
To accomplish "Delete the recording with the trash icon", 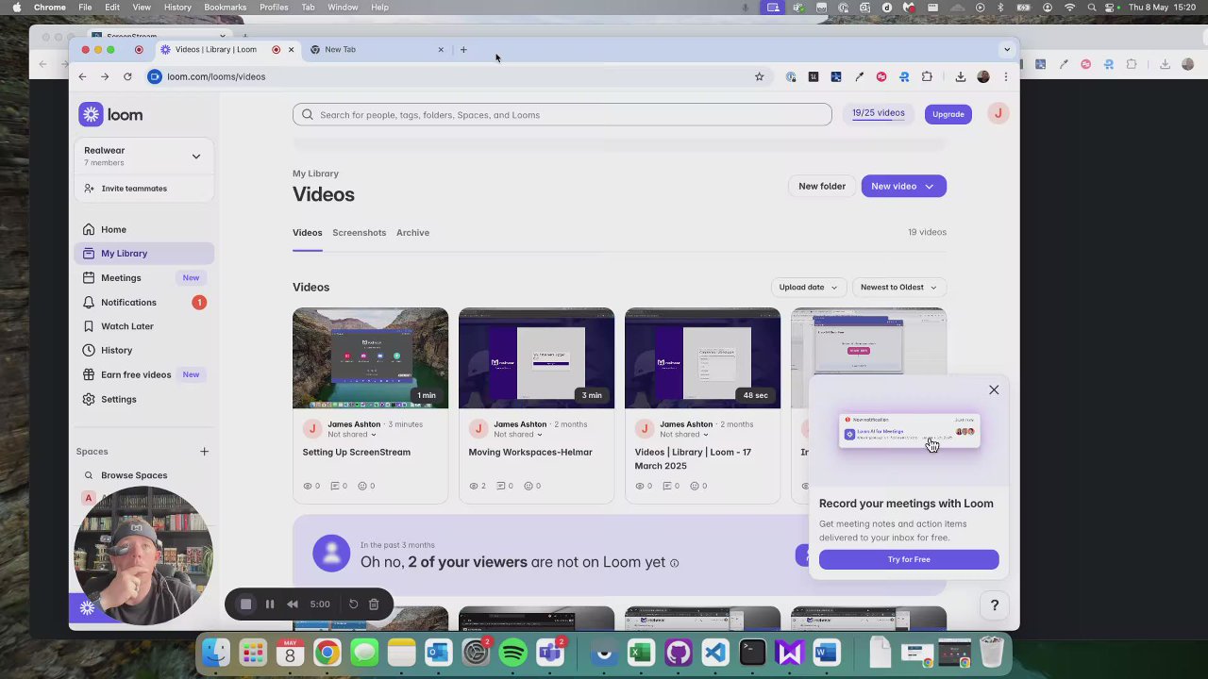I will (374, 604).
